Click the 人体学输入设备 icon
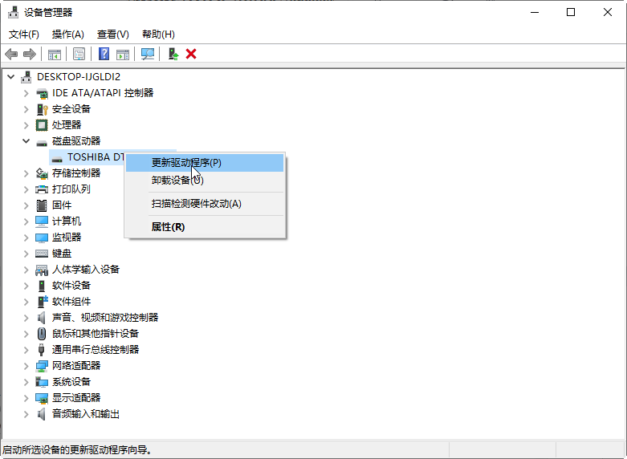Viewport: 627px width, 459px height. 42,270
